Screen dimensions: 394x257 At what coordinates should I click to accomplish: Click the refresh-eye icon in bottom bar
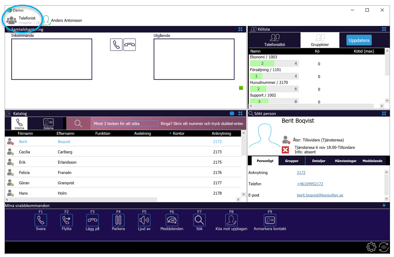point(384,247)
